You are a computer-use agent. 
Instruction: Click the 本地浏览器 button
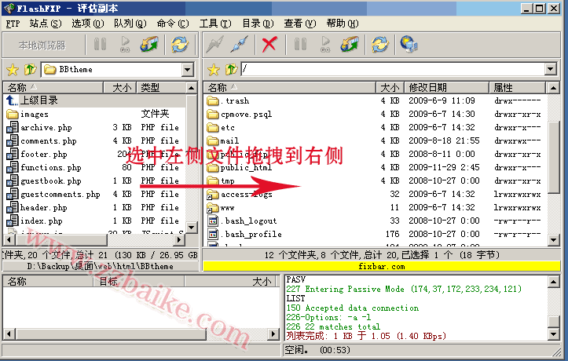coord(42,46)
